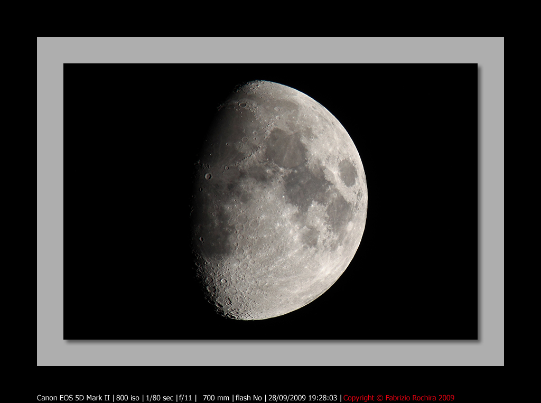This screenshot has height=403, width=541.
Task: Select the 700 mm focal length text
Action: click(x=216, y=398)
